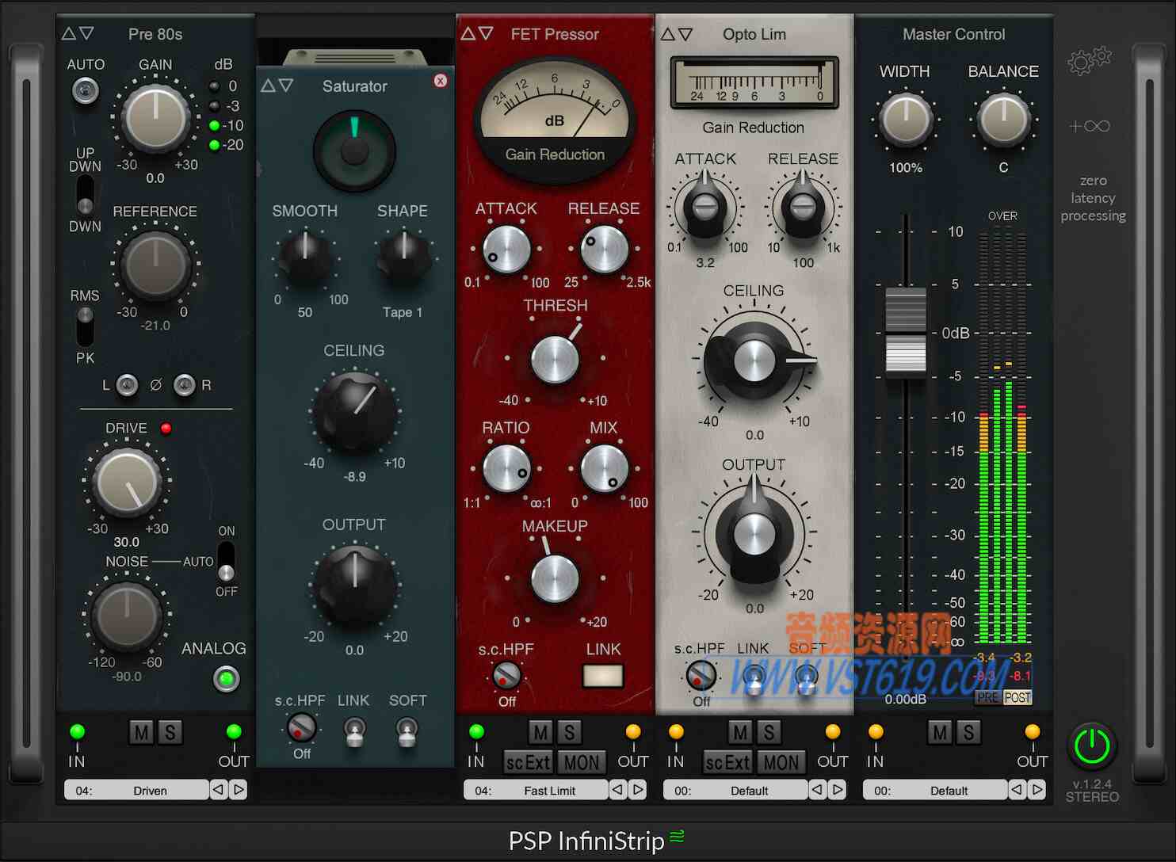Viewport: 1176px width, 862px height.
Task: Switch Opto Lim sidechain to MON
Action: pos(781,762)
